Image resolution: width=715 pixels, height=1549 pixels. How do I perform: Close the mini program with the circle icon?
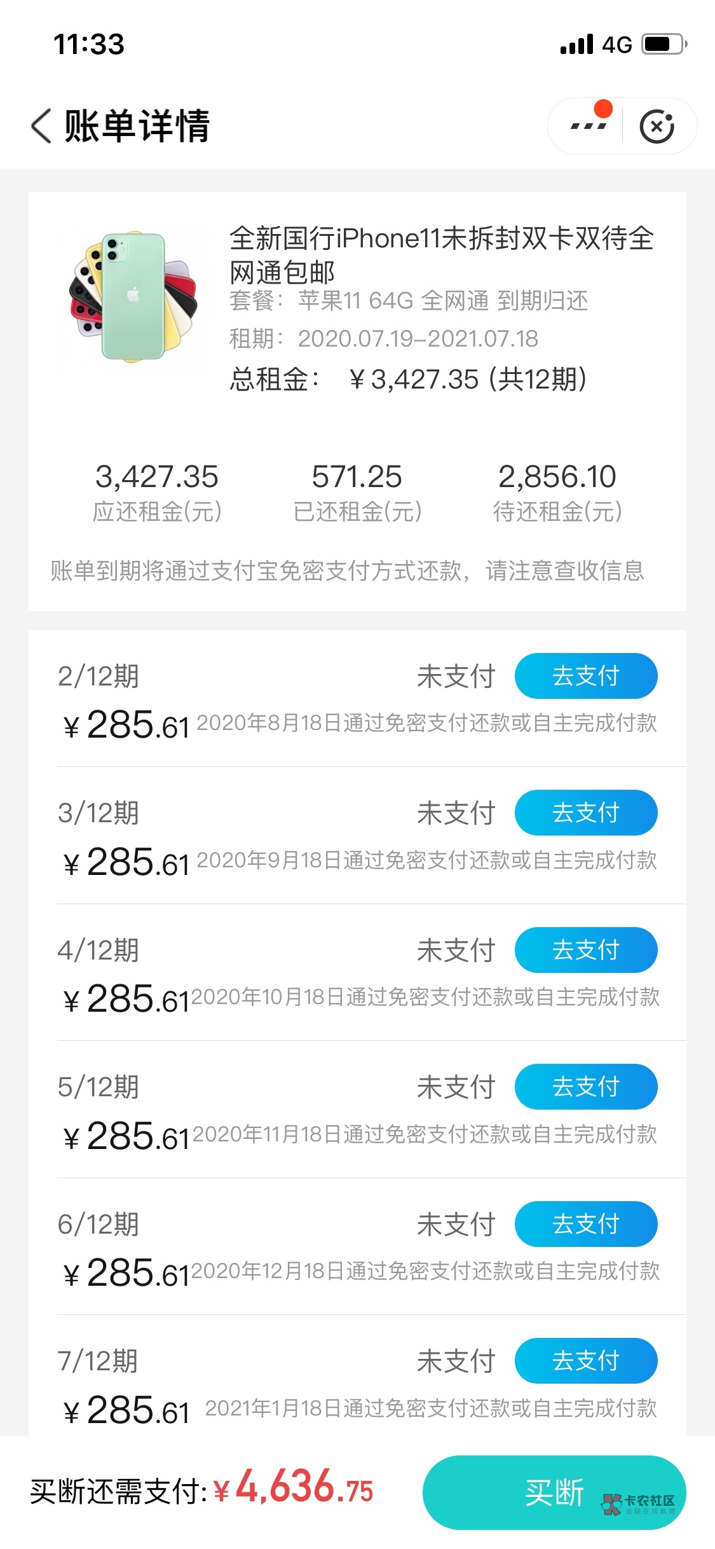pyautogui.click(x=657, y=126)
